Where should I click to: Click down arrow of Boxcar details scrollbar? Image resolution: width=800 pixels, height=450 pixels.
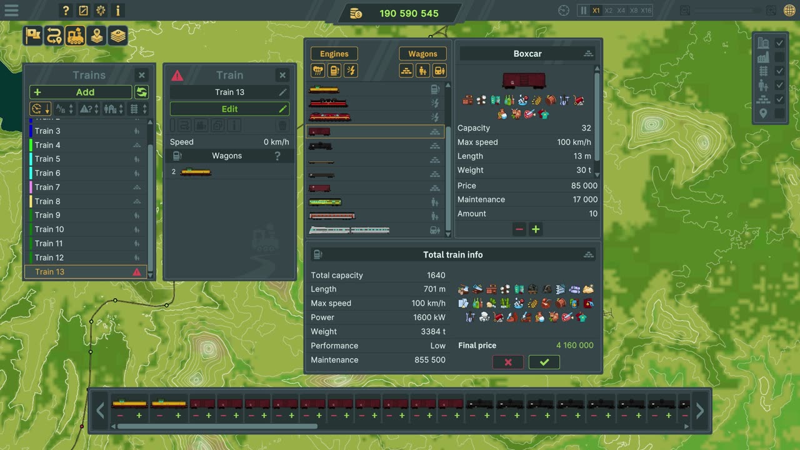click(597, 175)
